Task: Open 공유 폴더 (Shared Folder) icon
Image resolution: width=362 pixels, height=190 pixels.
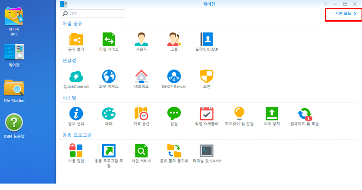Action: pyautogui.click(x=76, y=39)
